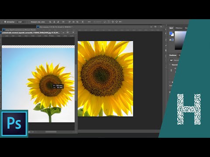Image resolution: width=210 pixels, height=157 pixels.
Task: Click the align left edges icon
Action: click(50, 22)
